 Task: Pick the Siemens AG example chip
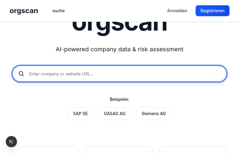[x=154, y=114]
